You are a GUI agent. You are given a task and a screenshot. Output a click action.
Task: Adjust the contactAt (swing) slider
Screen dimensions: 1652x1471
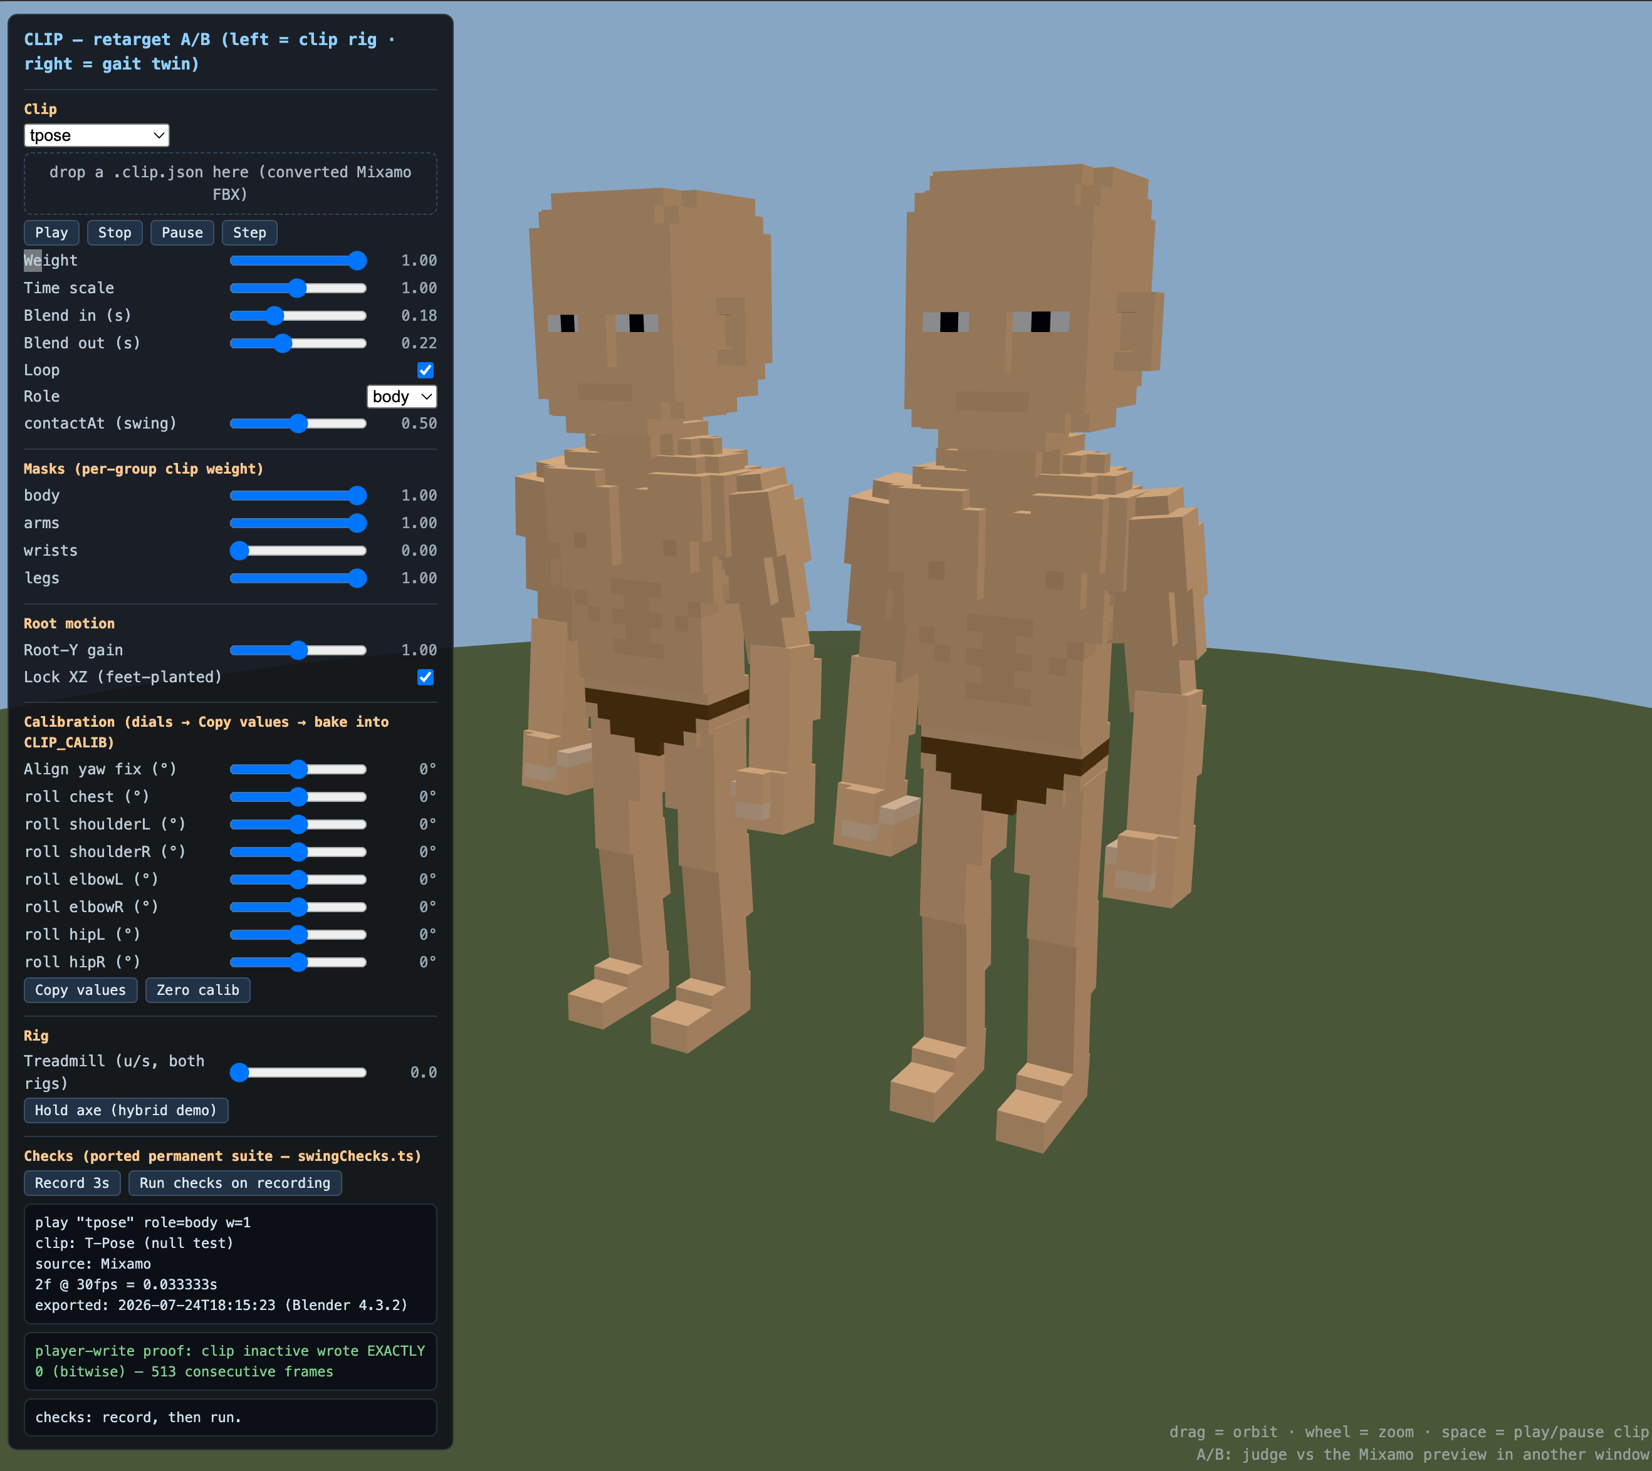298,424
